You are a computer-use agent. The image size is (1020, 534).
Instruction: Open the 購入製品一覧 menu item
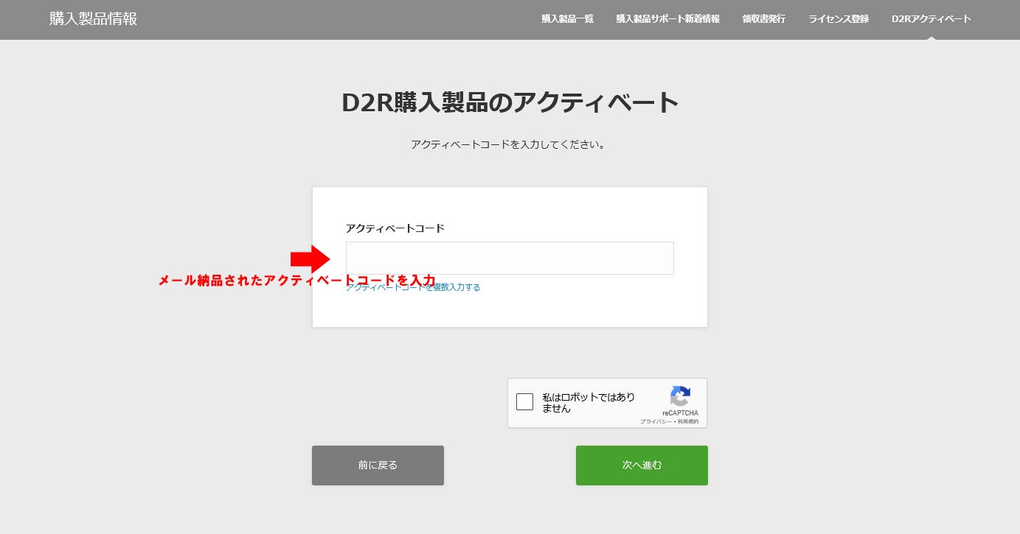tap(567, 19)
